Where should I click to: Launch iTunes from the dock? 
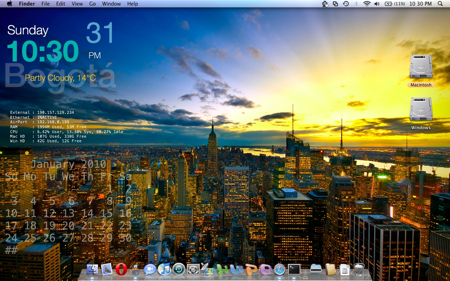tap(164, 269)
